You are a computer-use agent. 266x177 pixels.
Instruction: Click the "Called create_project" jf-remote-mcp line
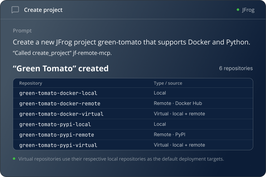[x=62, y=53]
